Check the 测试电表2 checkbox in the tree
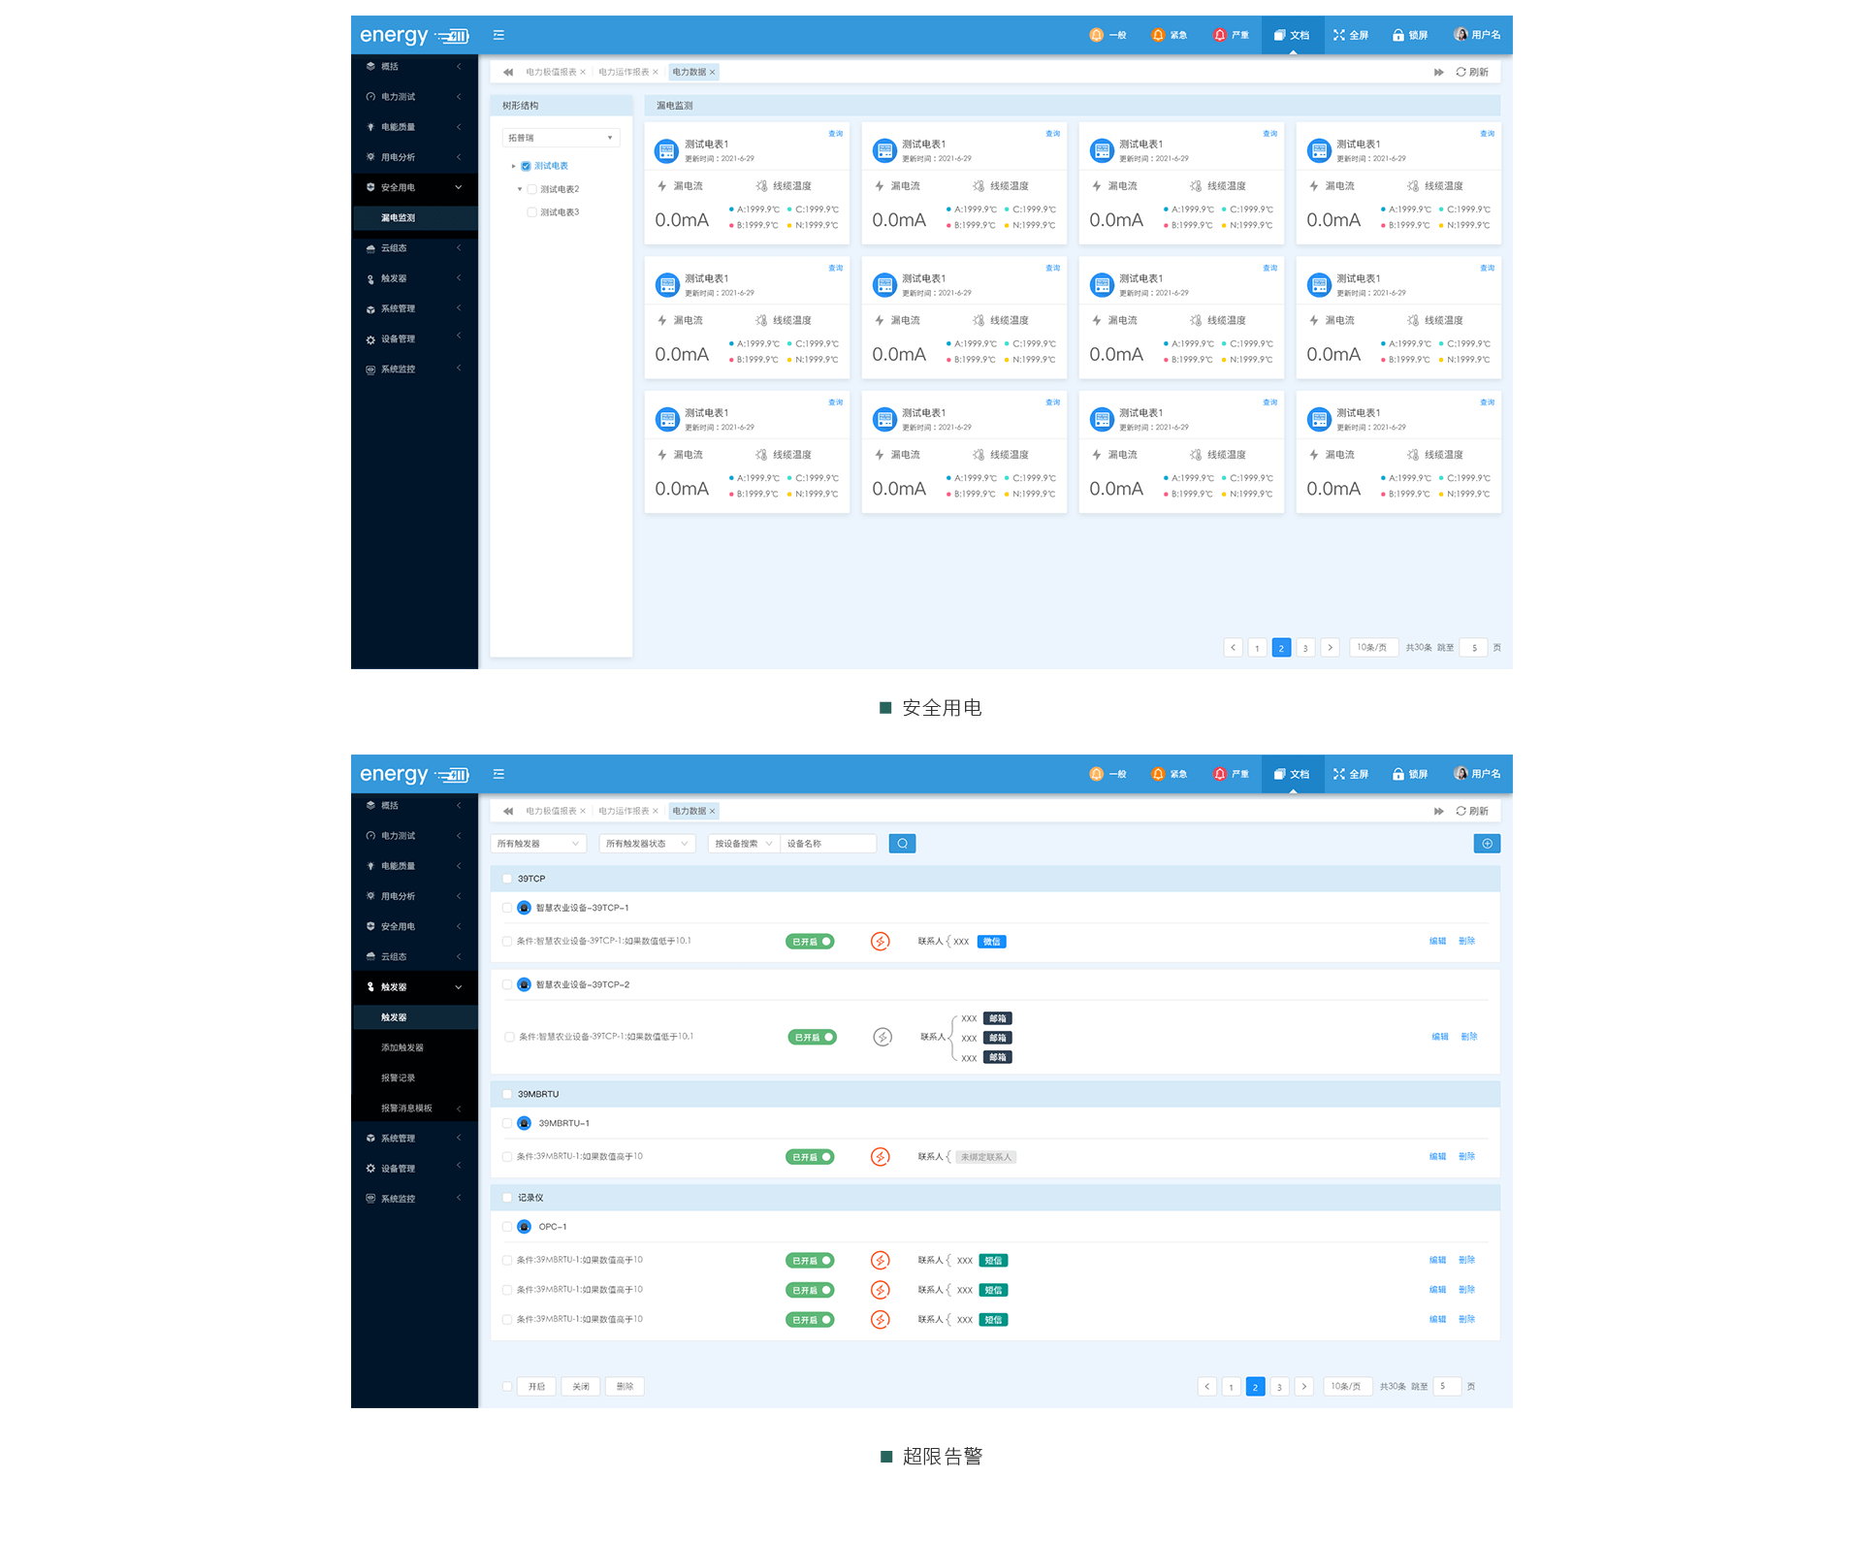Image resolution: width=1862 pixels, height=1543 pixels. [x=531, y=189]
